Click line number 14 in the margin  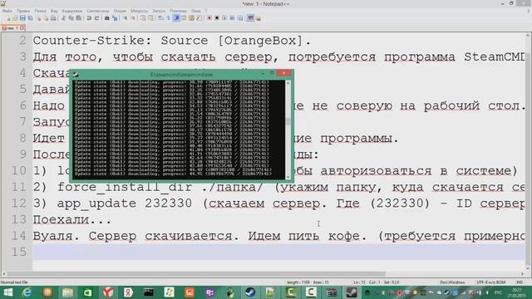pos(19,236)
